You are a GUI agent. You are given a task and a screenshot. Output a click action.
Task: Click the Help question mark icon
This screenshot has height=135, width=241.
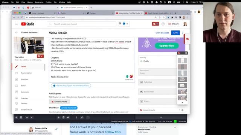tap(163, 24)
